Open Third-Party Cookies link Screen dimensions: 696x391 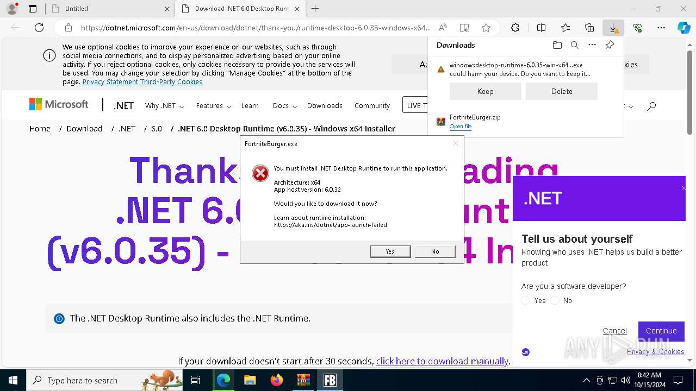[171, 82]
